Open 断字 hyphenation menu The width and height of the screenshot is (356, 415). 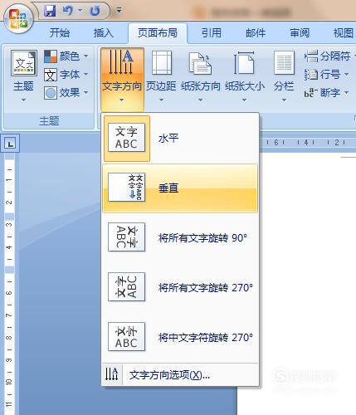tap(326, 93)
